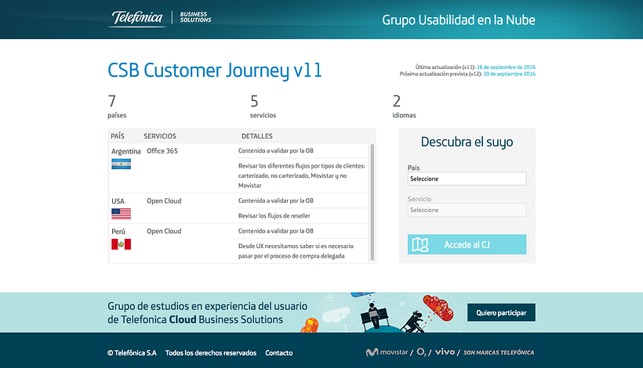Select Open Cloud in the Perú row
Image resolution: width=643 pixels, height=368 pixels.
coord(164,231)
